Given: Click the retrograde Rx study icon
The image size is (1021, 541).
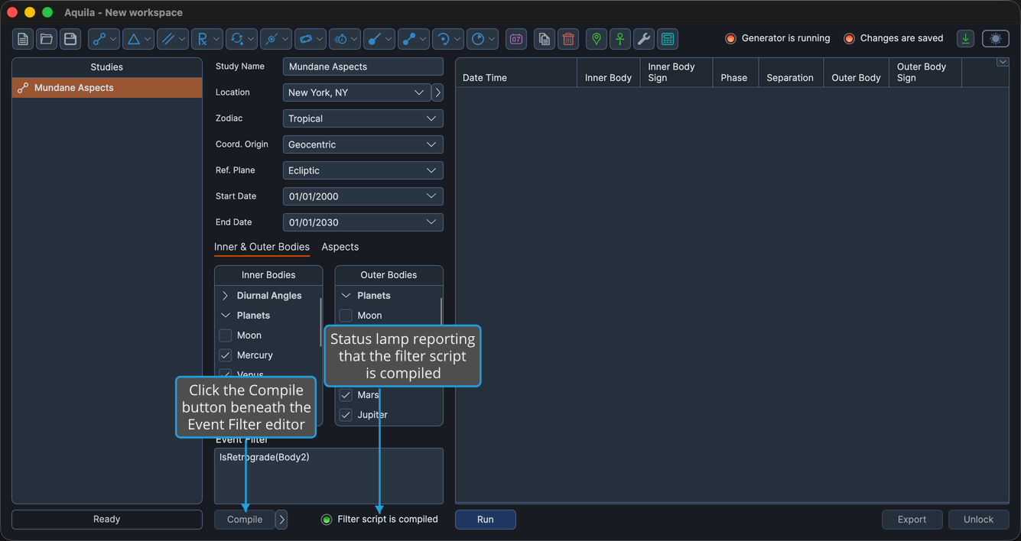Looking at the screenshot, I should [x=202, y=39].
